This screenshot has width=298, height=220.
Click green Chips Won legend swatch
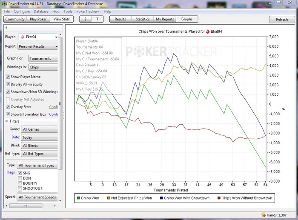[x=78, y=198]
